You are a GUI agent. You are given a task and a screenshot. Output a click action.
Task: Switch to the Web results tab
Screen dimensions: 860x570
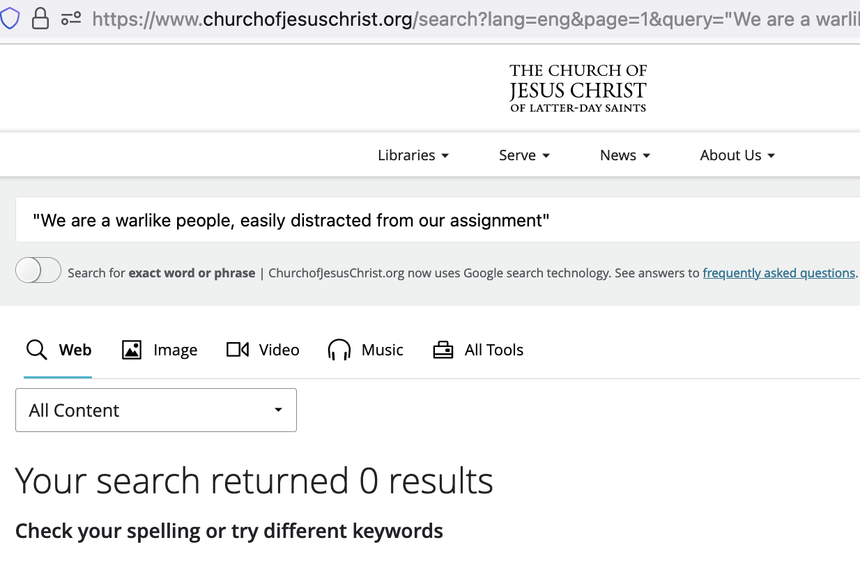point(58,350)
